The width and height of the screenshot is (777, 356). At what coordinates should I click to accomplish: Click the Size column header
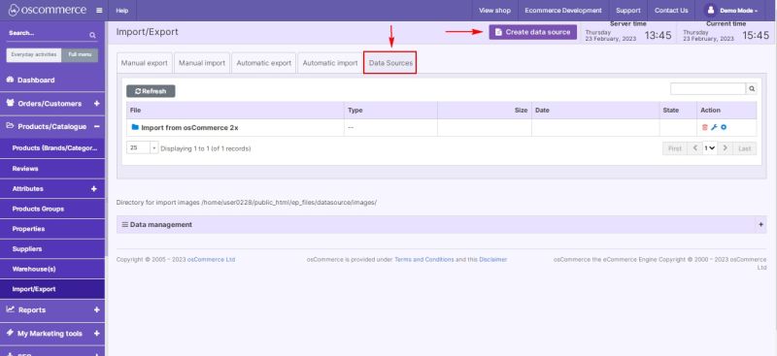click(484, 111)
